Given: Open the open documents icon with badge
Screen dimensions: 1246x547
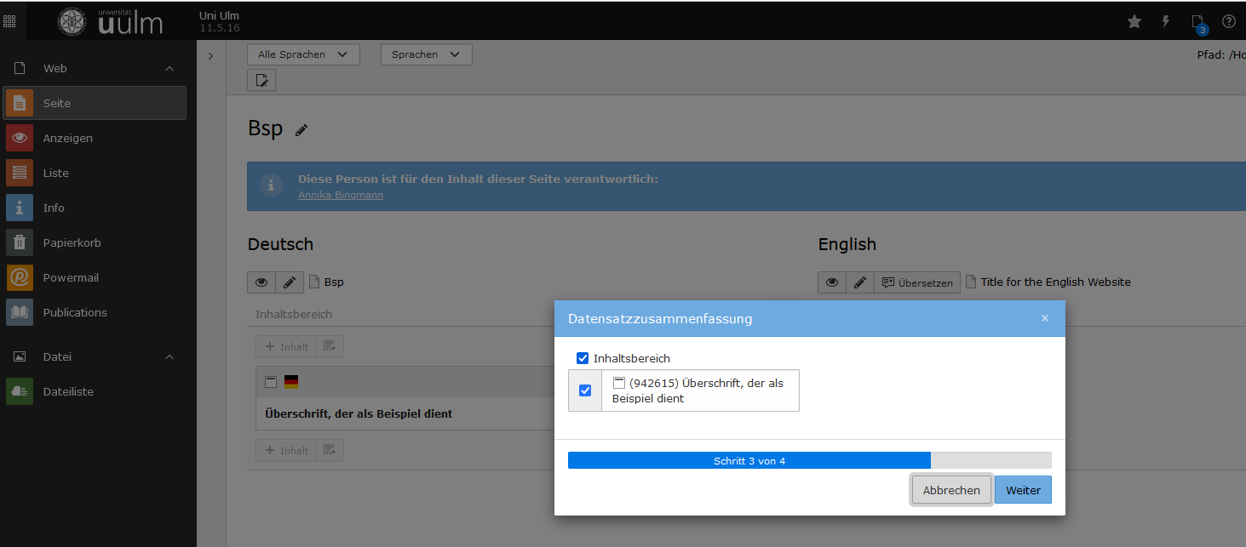Looking at the screenshot, I should (1197, 23).
